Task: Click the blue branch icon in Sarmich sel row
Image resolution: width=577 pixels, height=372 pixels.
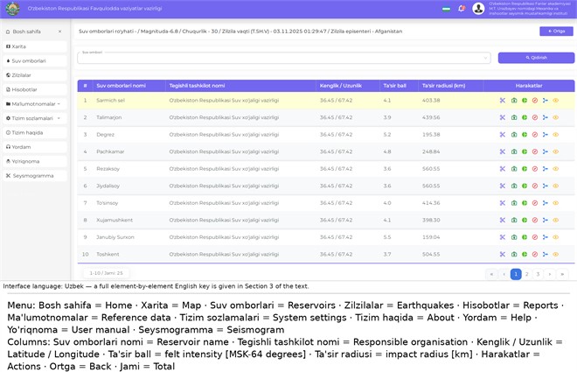Action: (545, 100)
